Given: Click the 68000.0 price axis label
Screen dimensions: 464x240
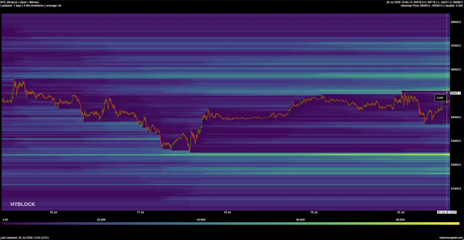Looking at the screenshot, I should [457, 22].
